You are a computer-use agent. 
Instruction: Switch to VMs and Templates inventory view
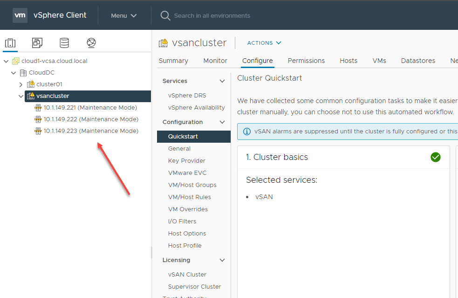37,43
